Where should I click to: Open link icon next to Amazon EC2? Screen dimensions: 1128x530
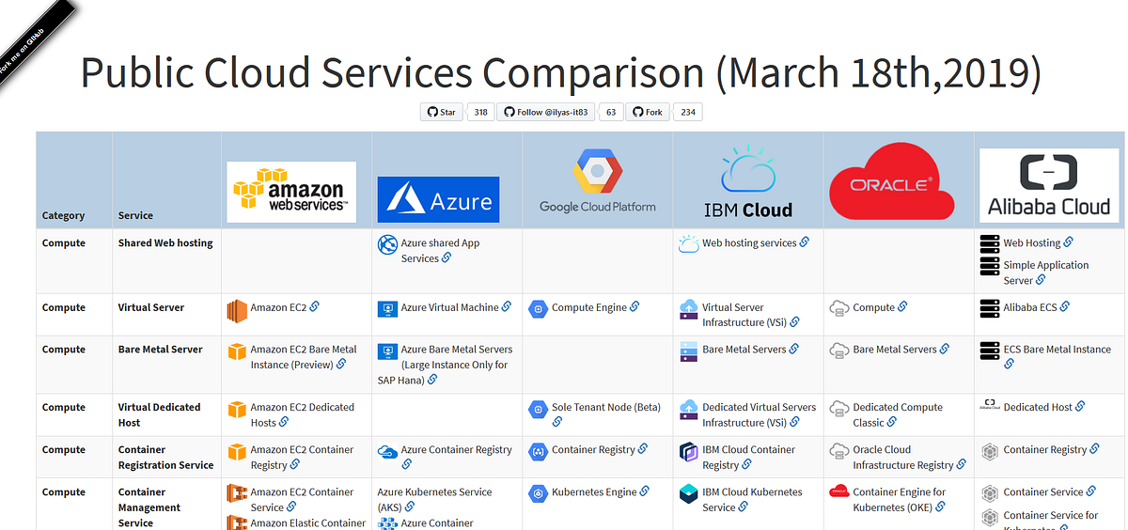[315, 306]
